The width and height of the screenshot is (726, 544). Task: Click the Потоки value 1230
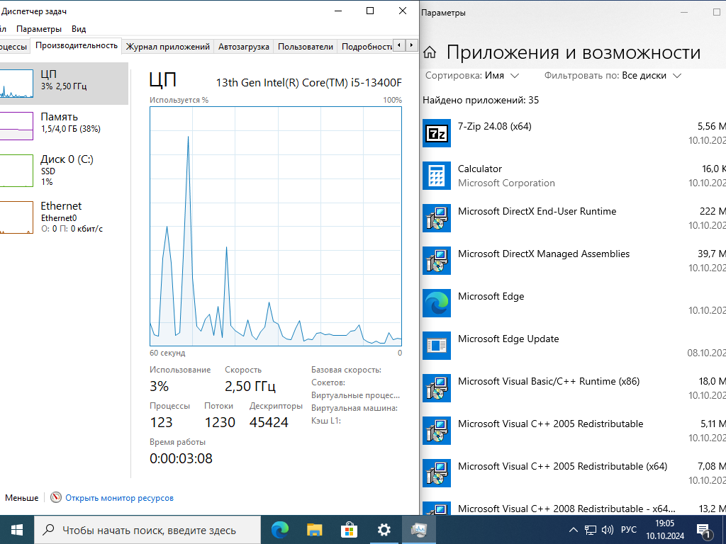tap(220, 422)
